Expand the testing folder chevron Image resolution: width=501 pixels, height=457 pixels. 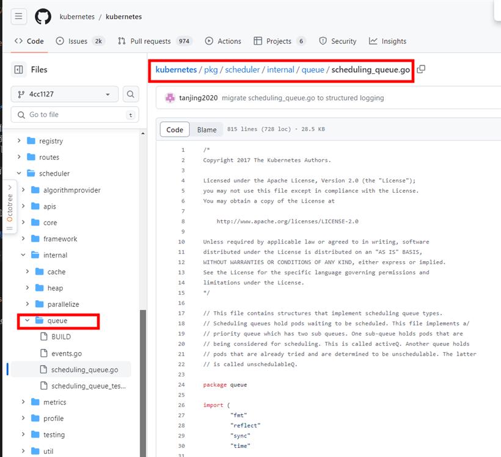[23, 434]
